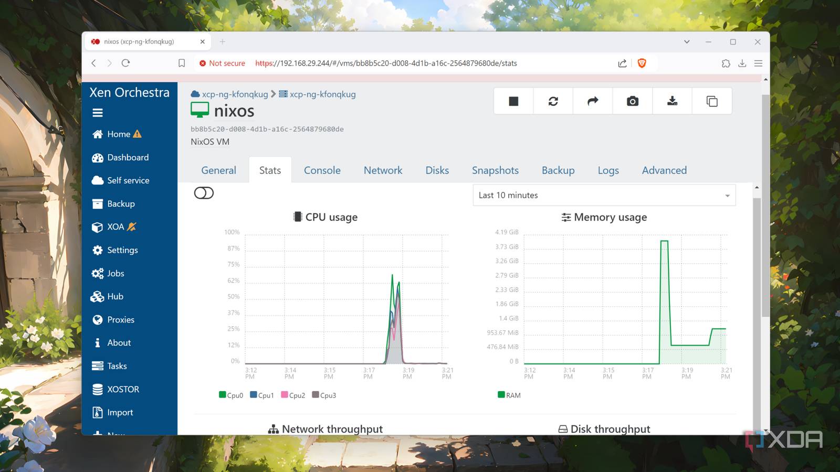
Task: Click the browser address bar URL
Action: 386,63
